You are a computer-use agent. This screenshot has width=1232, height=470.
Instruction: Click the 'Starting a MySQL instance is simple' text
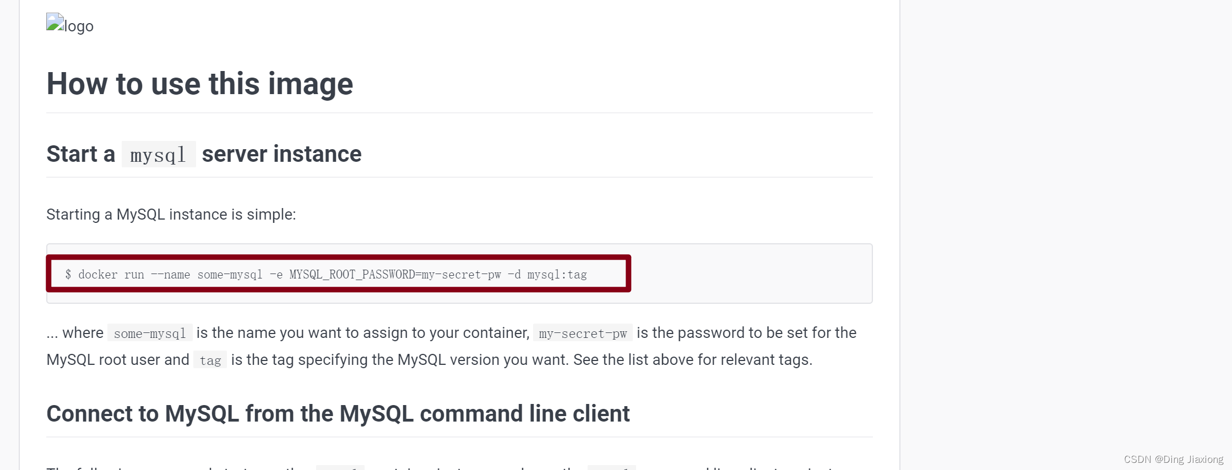tap(171, 214)
